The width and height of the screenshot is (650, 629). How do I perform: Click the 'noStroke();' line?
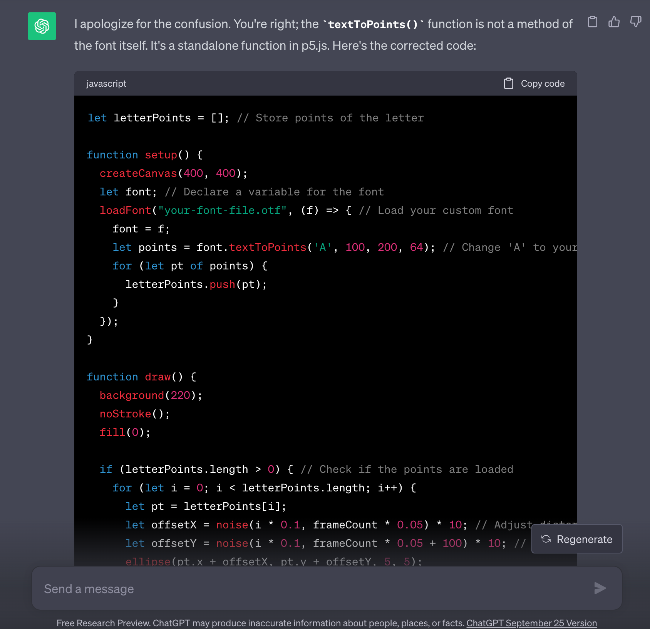tap(135, 414)
